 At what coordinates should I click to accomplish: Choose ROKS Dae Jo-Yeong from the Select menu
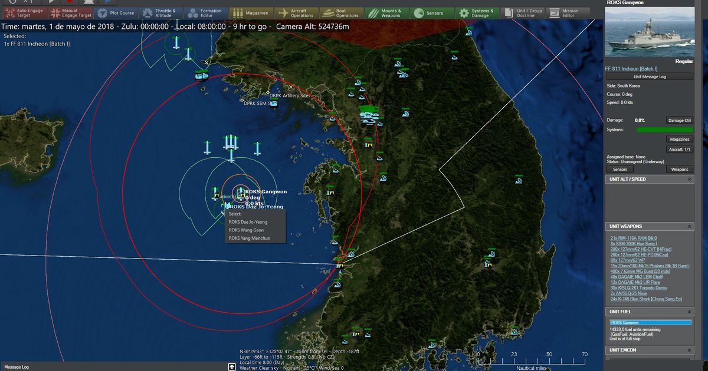pyautogui.click(x=248, y=222)
